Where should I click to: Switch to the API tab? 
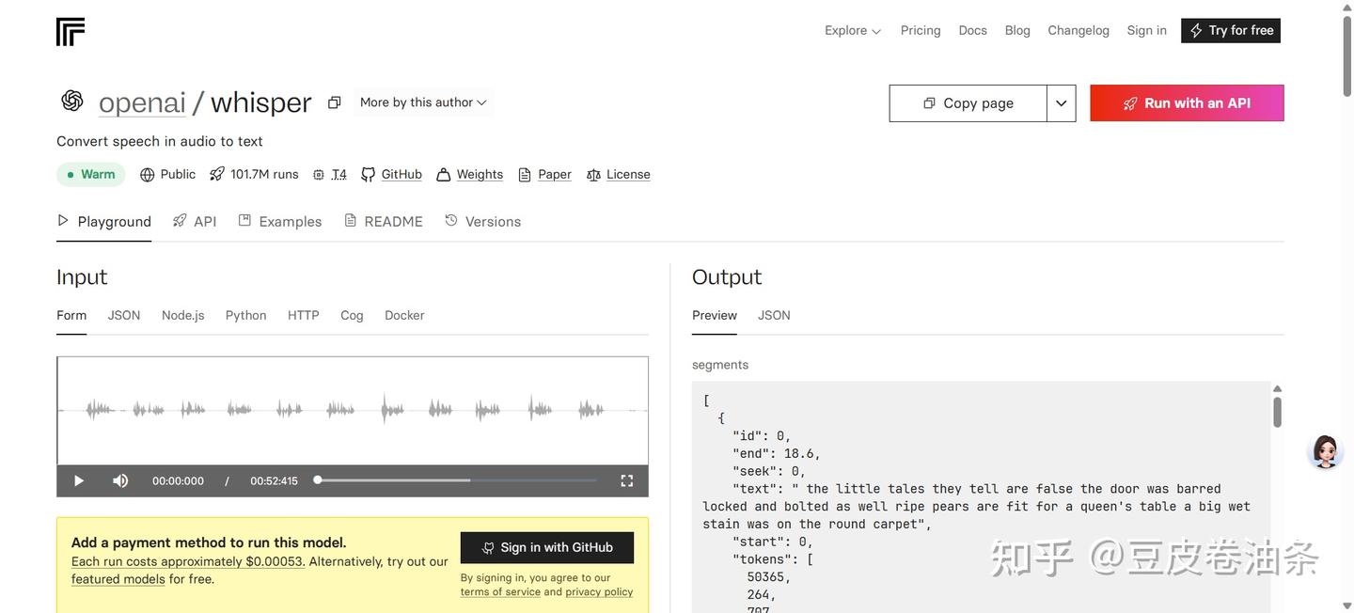click(x=195, y=221)
